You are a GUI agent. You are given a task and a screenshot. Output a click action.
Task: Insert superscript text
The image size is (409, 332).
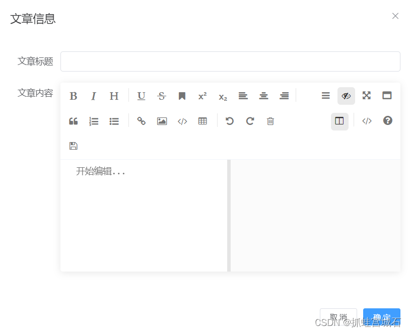[202, 96]
